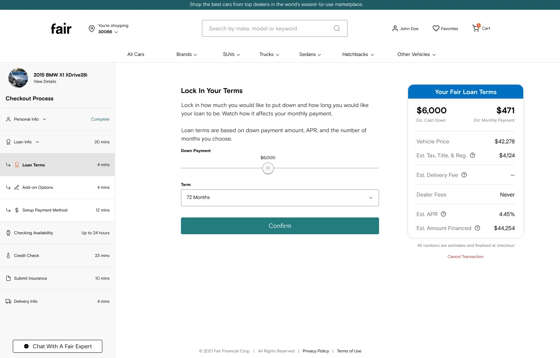Open the 72 Months term dropdown

coord(280,198)
